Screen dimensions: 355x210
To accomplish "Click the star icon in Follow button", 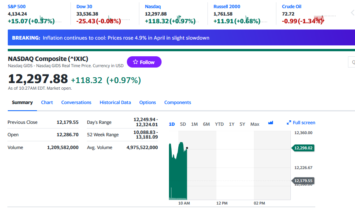I will click(x=135, y=62).
